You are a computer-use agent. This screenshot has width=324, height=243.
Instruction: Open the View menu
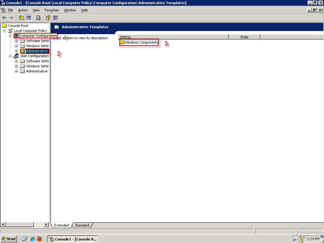(36, 10)
